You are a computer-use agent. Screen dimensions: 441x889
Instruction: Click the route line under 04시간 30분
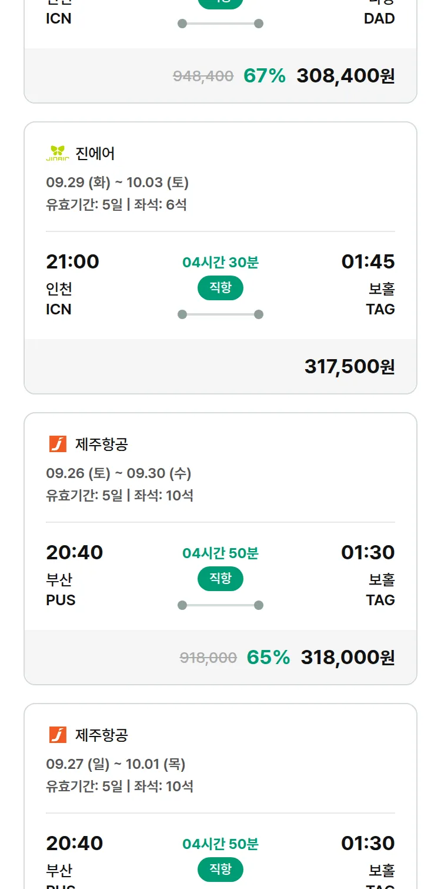pos(220,314)
